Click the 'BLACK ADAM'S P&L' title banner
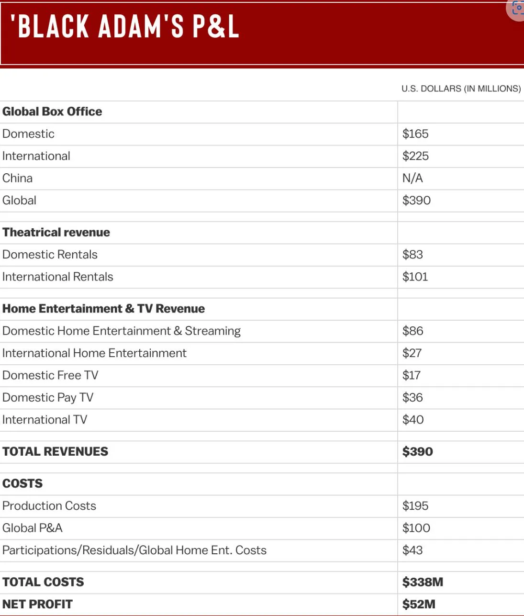The width and height of the screenshot is (524, 616). point(125,27)
